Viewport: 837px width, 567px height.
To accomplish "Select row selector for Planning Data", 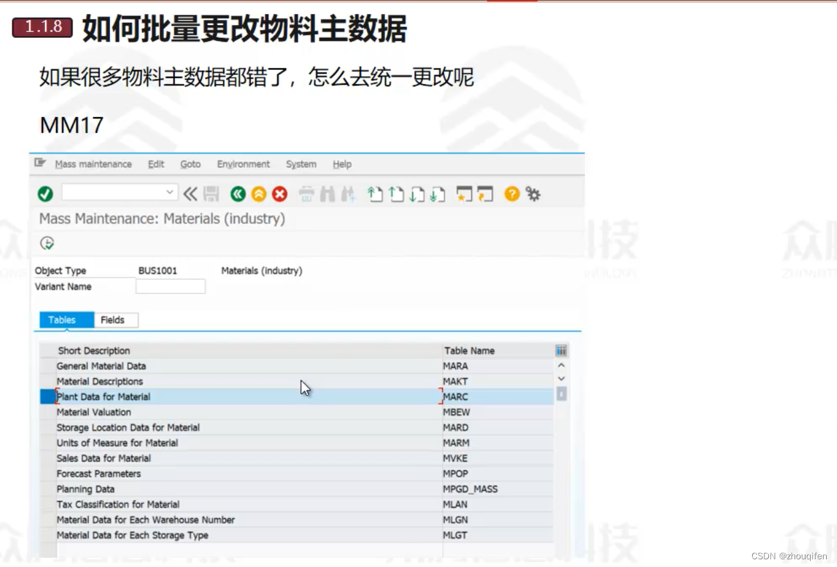I will [48, 489].
